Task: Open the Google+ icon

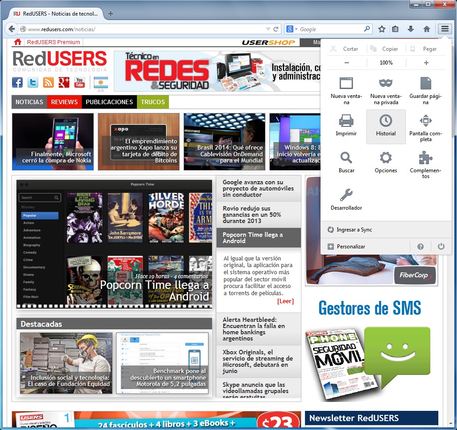Action: click(64, 82)
